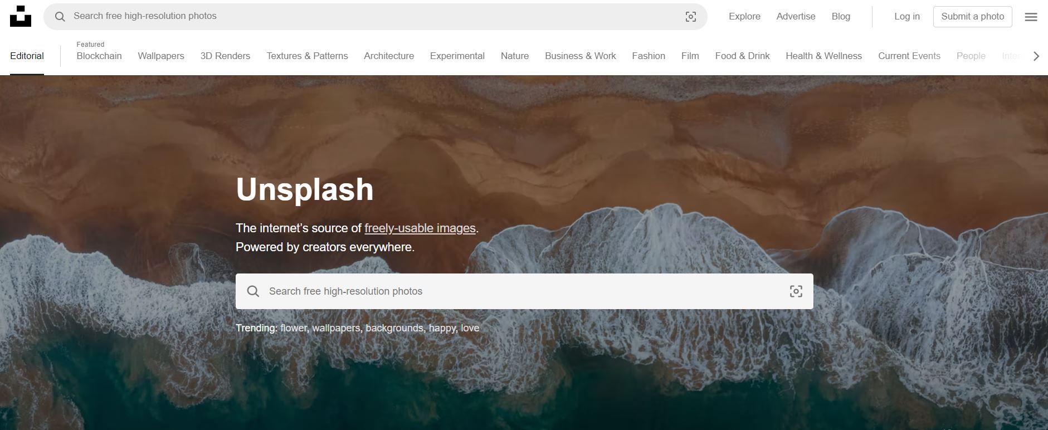
Task: Click 'Powered by creators everywhere.' text
Action: click(x=325, y=247)
